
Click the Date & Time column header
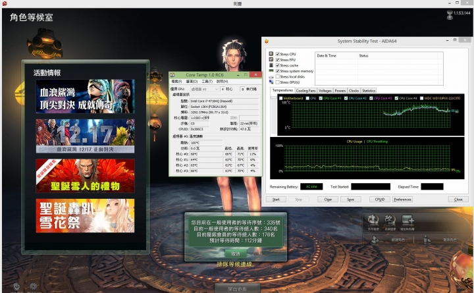point(336,55)
